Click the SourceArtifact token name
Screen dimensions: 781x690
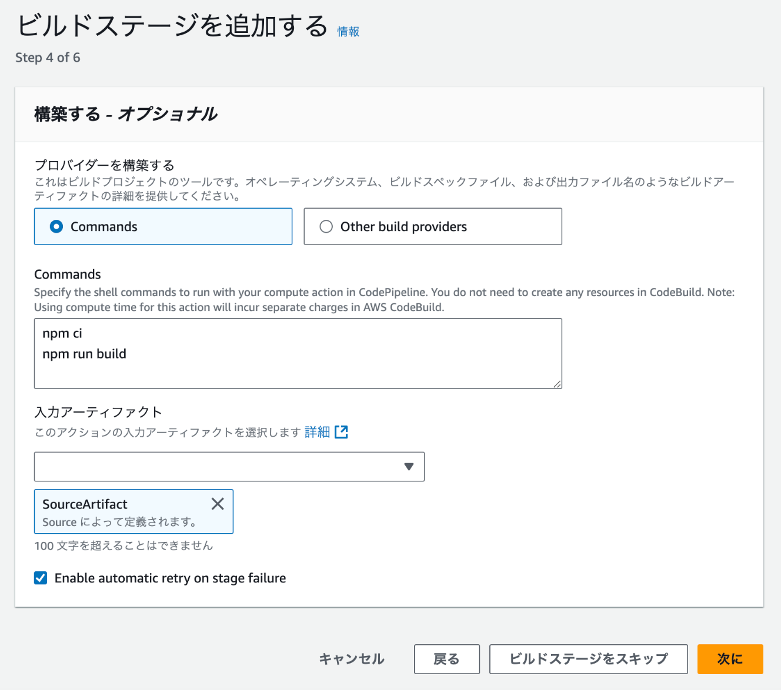(x=85, y=504)
